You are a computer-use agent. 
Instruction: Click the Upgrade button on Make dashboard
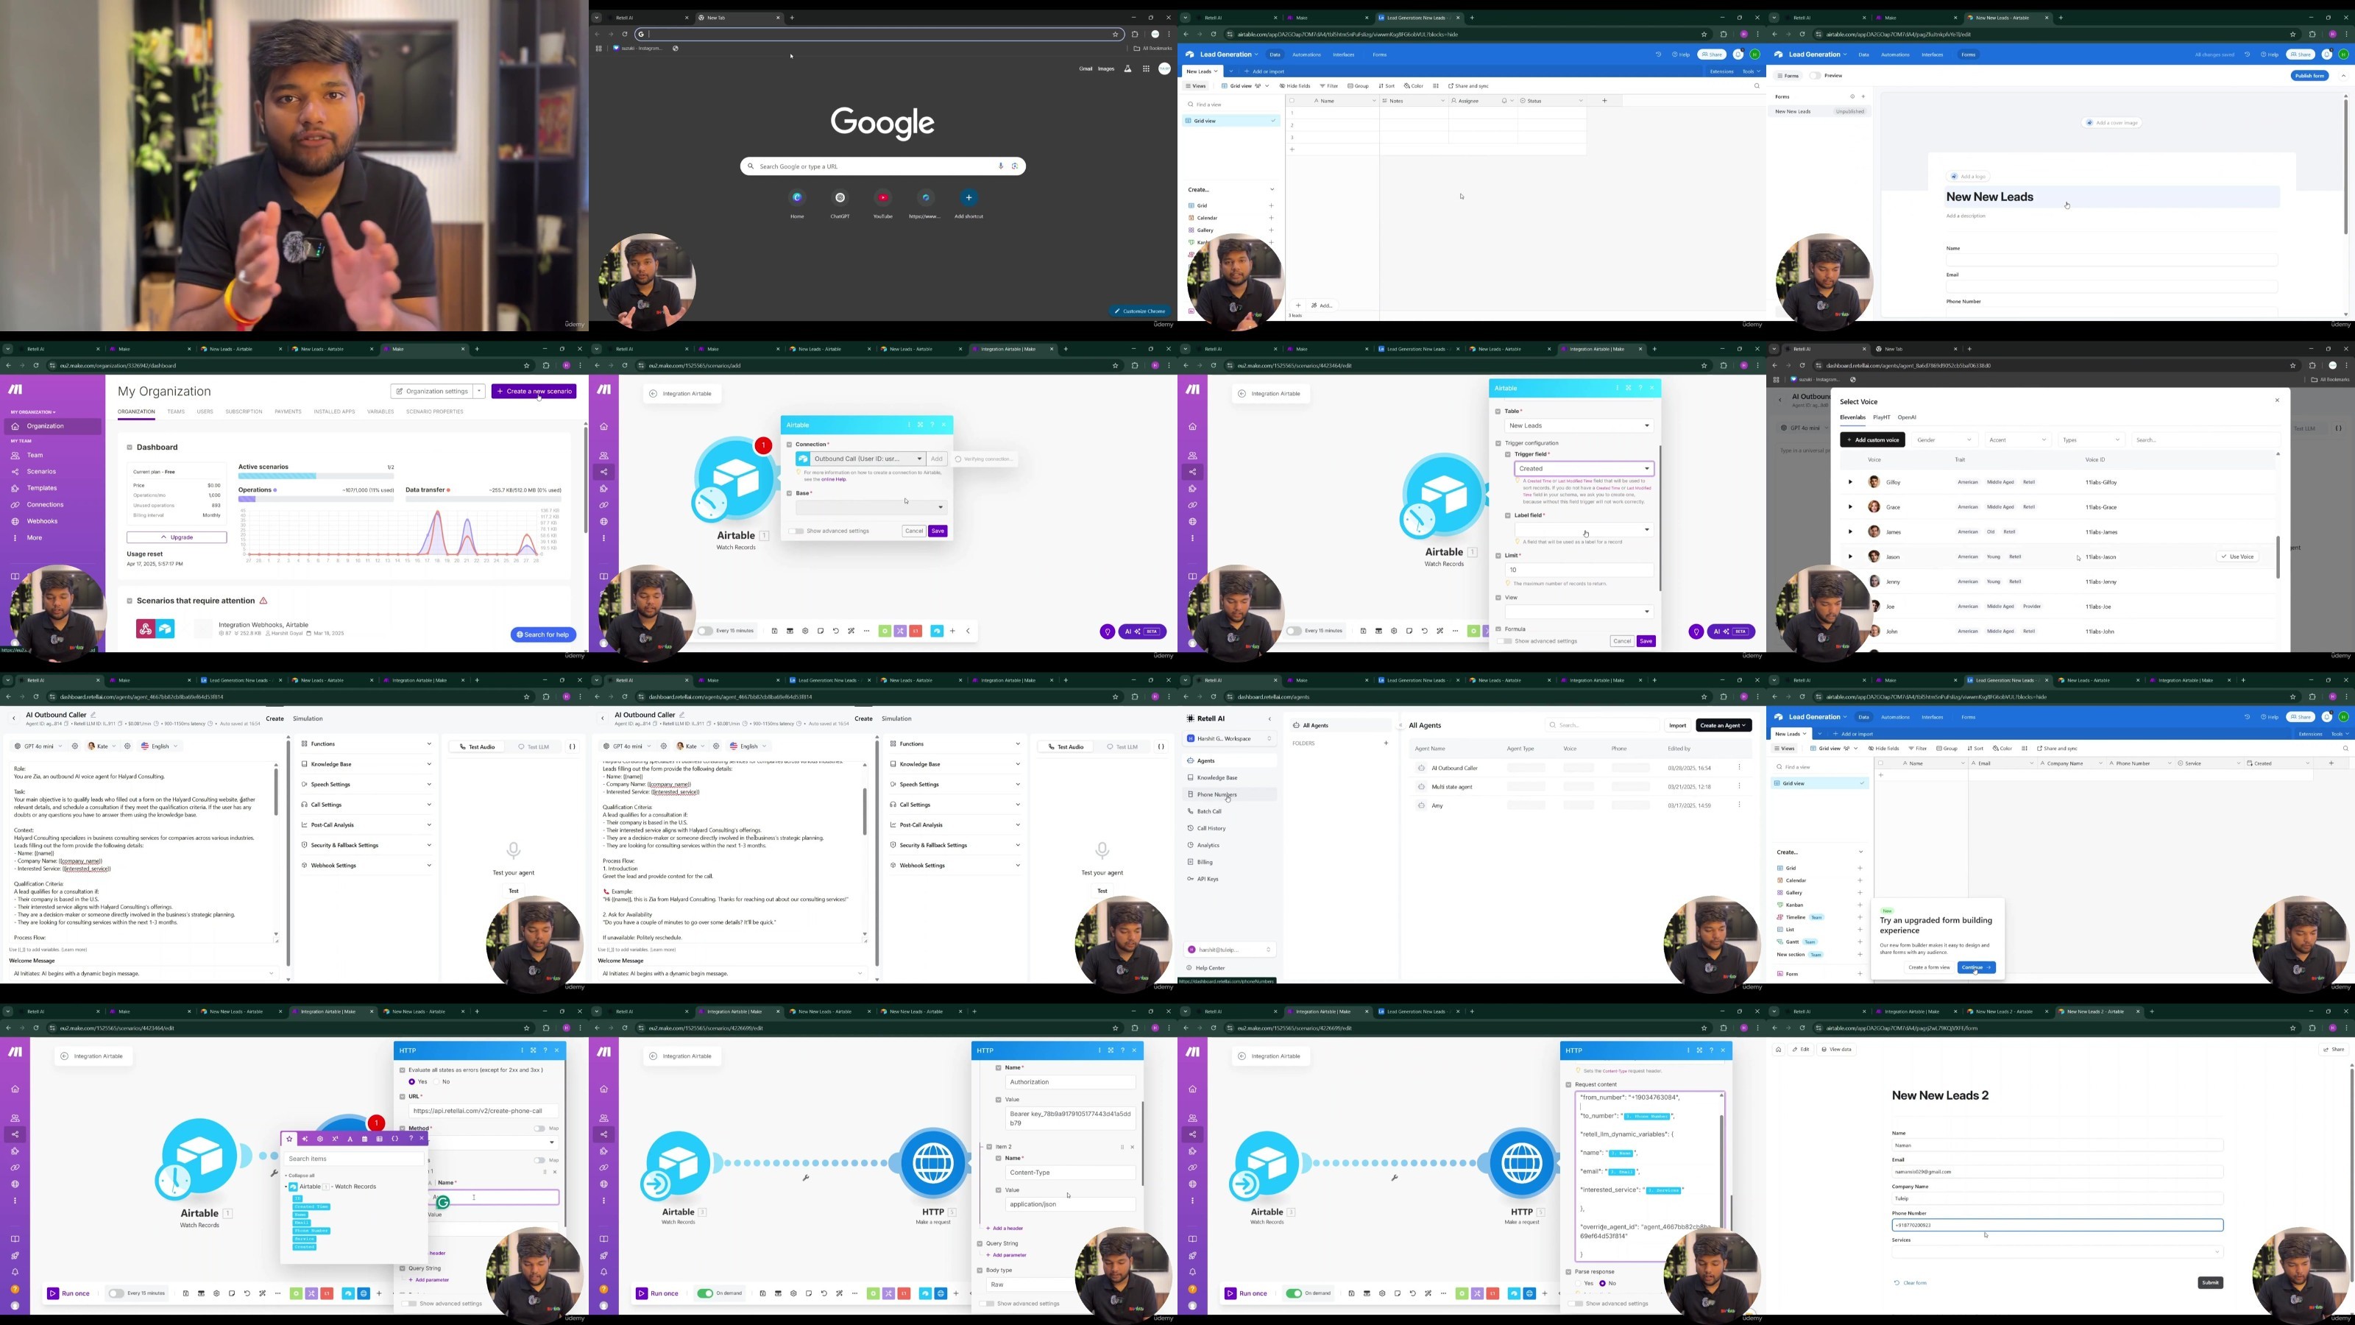point(177,537)
